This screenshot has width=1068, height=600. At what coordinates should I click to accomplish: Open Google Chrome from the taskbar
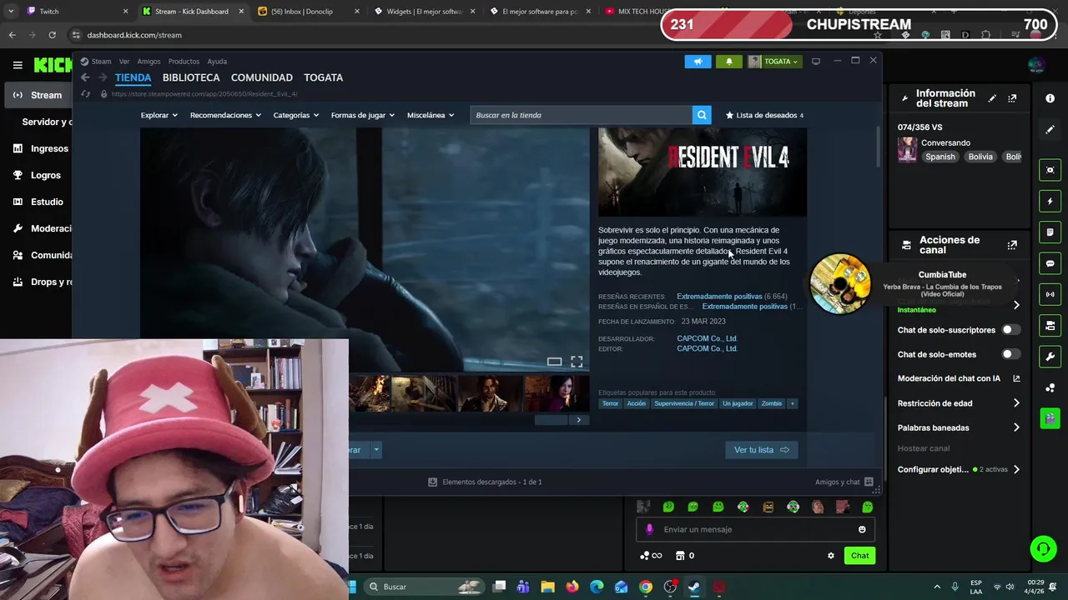coord(646,587)
